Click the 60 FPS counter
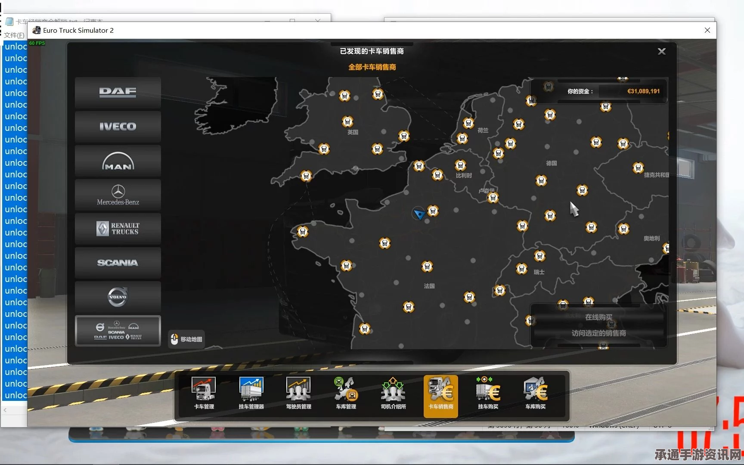The height and width of the screenshot is (465, 744). pyautogui.click(x=37, y=43)
